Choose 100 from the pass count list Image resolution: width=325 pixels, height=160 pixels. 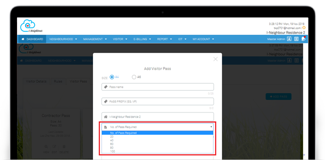158,151
